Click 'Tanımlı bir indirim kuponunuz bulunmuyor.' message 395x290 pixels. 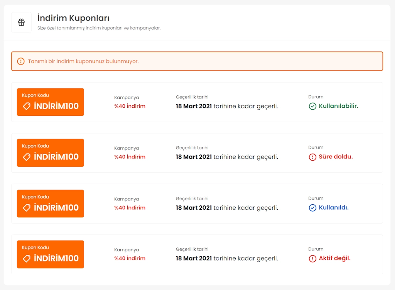click(83, 61)
